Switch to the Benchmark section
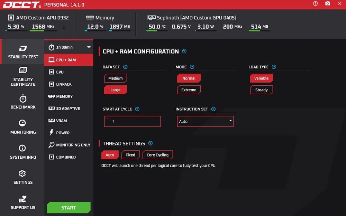The width and height of the screenshot is (346, 216). pyautogui.click(x=23, y=102)
